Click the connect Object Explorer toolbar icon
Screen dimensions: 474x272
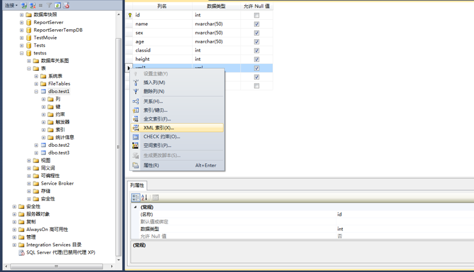point(24,5)
